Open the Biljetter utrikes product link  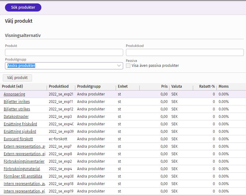pos(17,109)
